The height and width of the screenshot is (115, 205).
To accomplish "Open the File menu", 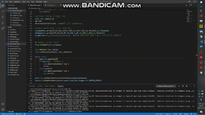I will (x=6, y=2).
